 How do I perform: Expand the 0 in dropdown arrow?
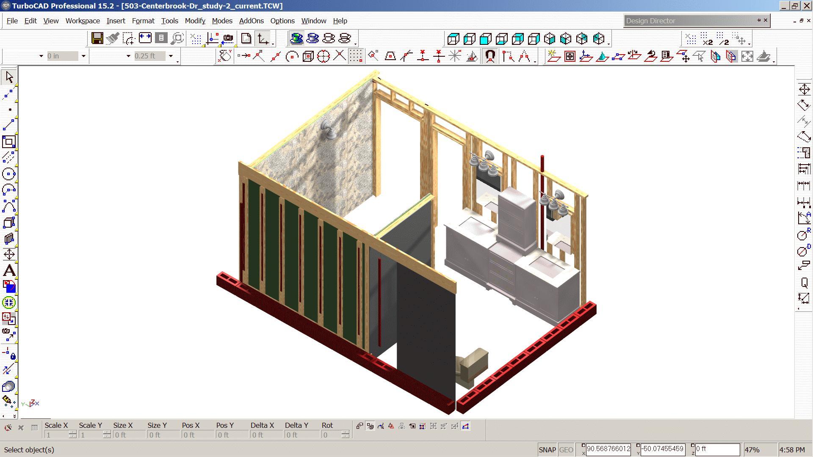(83, 56)
